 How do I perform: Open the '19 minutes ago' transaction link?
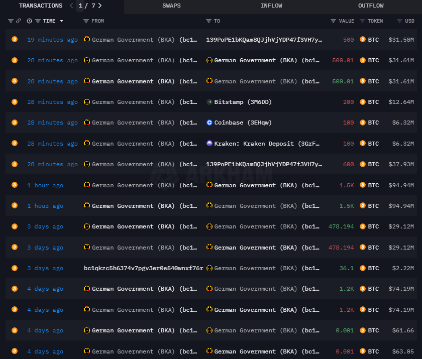(52, 40)
